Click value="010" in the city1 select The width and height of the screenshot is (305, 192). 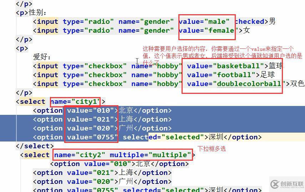click(x=91, y=111)
